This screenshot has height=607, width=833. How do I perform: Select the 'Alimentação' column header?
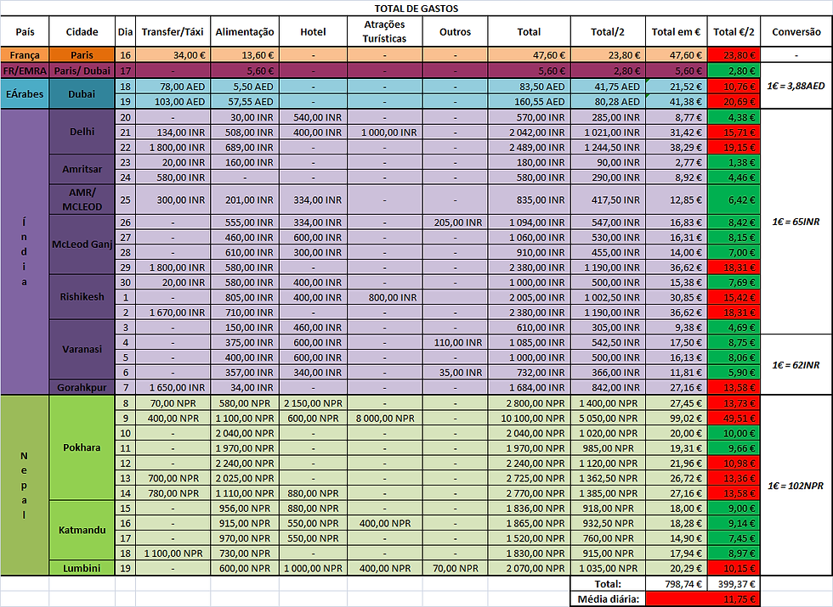[x=245, y=32]
